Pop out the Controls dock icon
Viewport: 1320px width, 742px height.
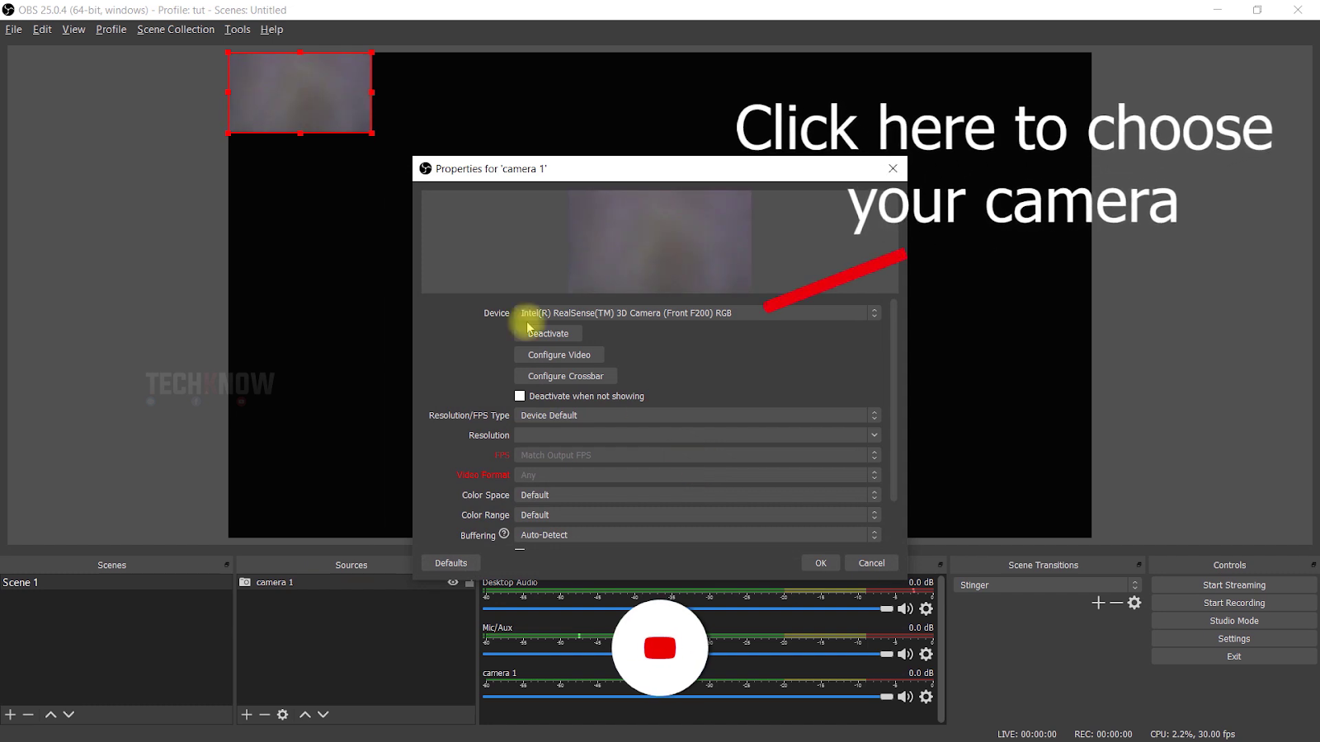pyautogui.click(x=1313, y=565)
